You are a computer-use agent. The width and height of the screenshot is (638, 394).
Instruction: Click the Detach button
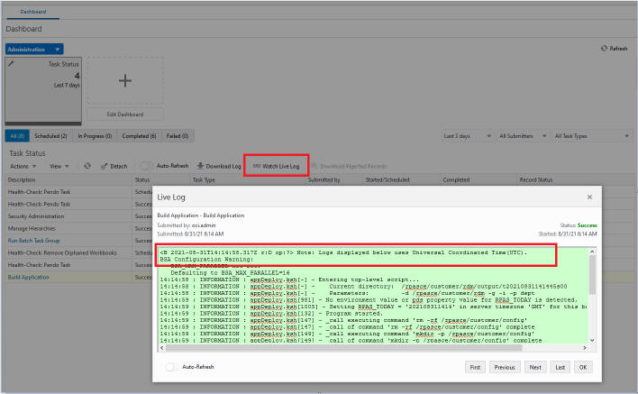click(114, 166)
